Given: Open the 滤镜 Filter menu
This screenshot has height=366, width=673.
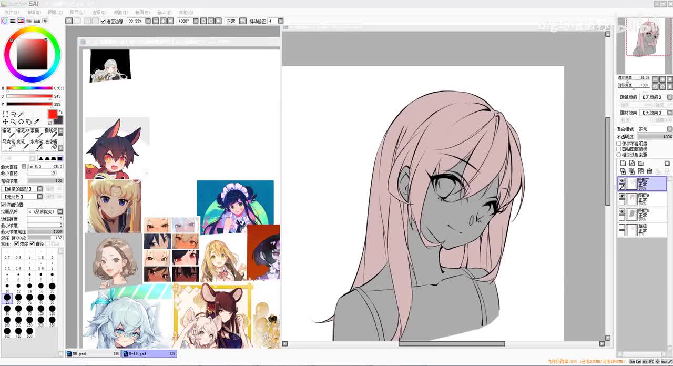Looking at the screenshot, I should [x=120, y=12].
